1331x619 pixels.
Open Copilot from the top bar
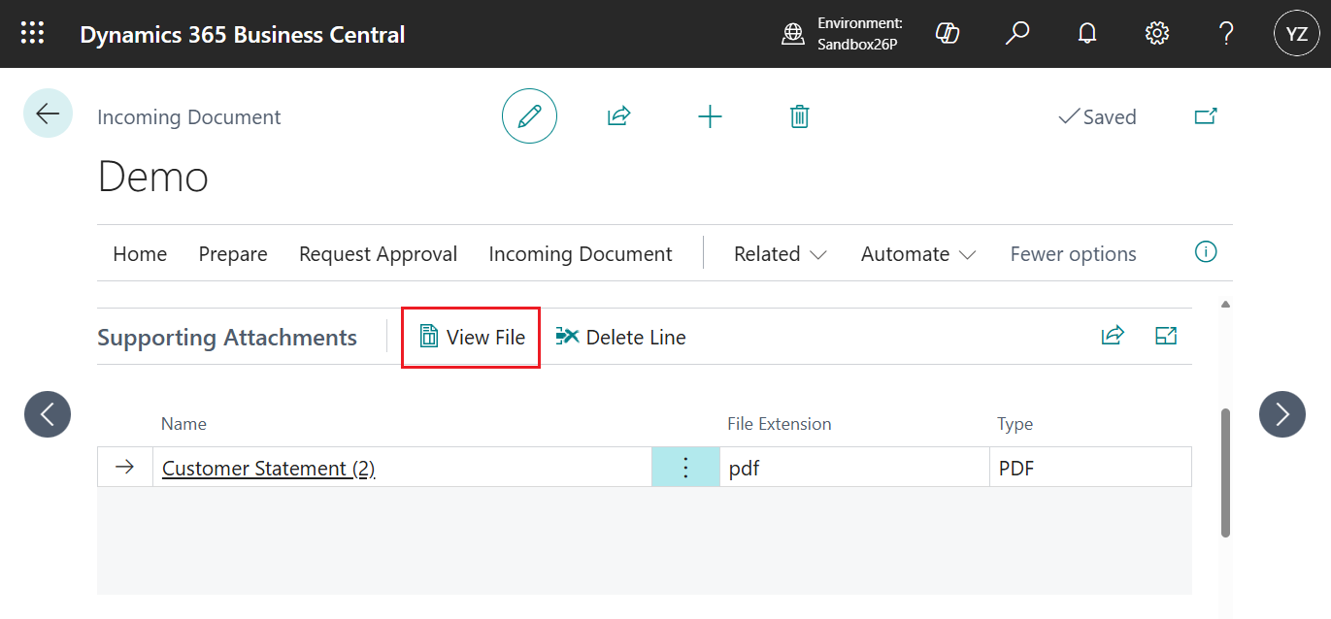[947, 32]
